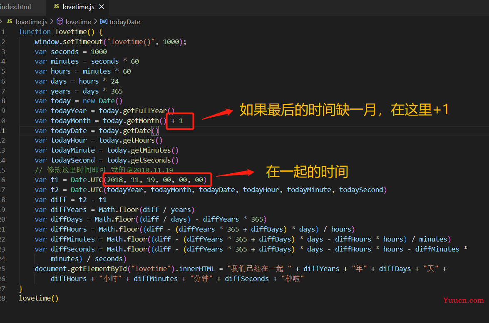Image resolution: width=489 pixels, height=323 pixels.
Task: Click the green comment line with 2018.11.19
Action: pyautogui.click(x=104, y=170)
